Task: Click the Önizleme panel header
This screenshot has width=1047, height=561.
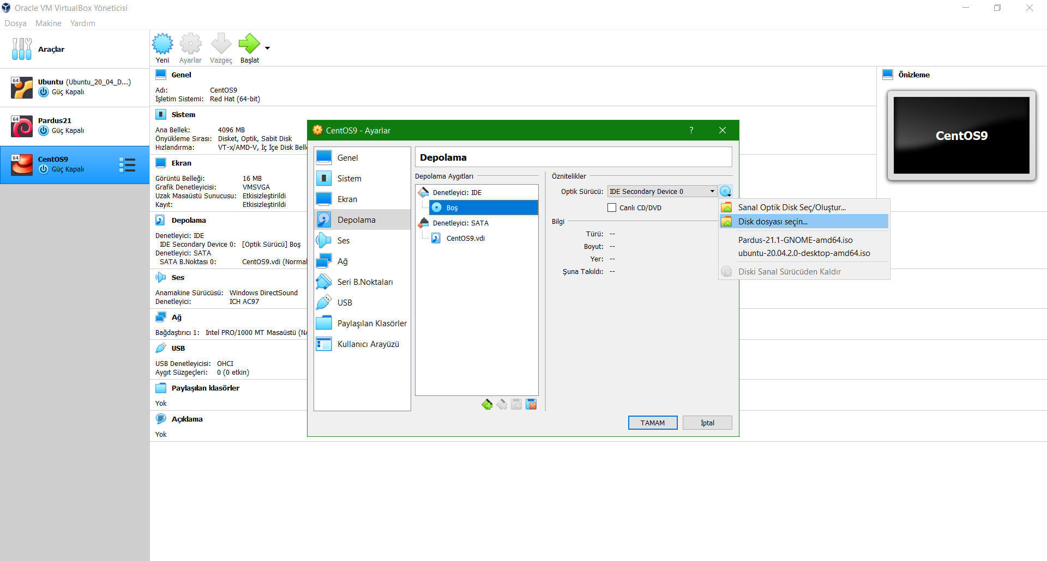Action: 914,75
